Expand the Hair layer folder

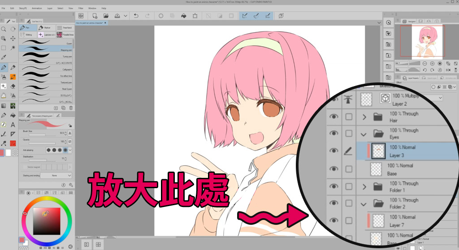pyautogui.click(x=364, y=117)
